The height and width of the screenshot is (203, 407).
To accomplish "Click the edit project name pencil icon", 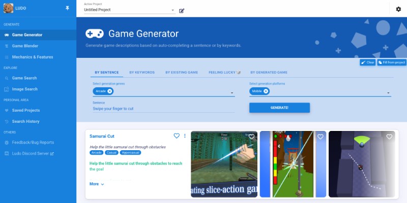I will coord(182,11).
